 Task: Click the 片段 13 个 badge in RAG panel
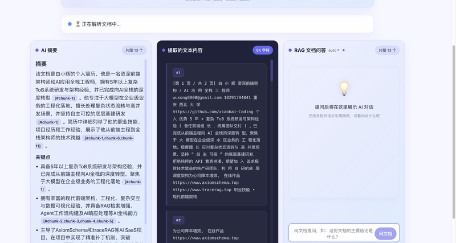pyautogui.click(x=387, y=50)
